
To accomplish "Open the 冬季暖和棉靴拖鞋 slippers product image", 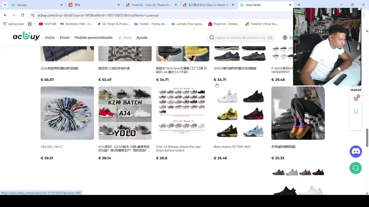I will point(298,113).
